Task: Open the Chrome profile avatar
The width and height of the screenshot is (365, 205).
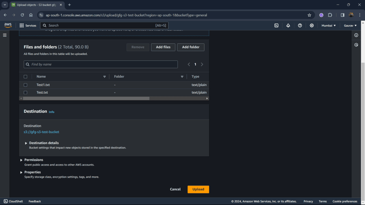Action: (x=351, y=15)
